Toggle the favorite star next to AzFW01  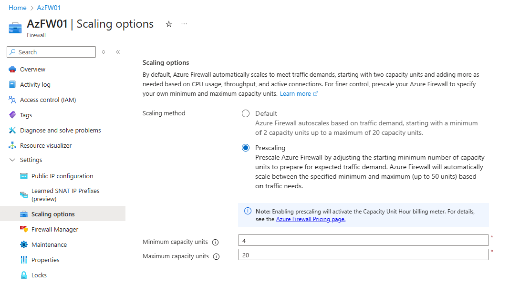tap(168, 24)
